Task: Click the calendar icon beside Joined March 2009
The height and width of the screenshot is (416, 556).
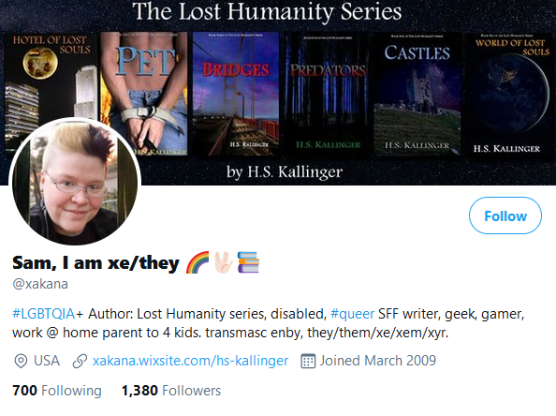Action: (308, 361)
